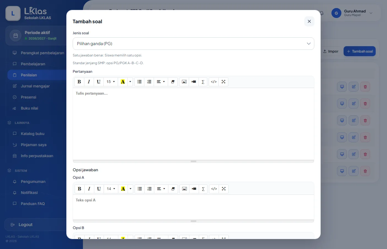This screenshot has width=387, height=249.
Task: Close the Tambah soal dialog
Action: click(309, 21)
